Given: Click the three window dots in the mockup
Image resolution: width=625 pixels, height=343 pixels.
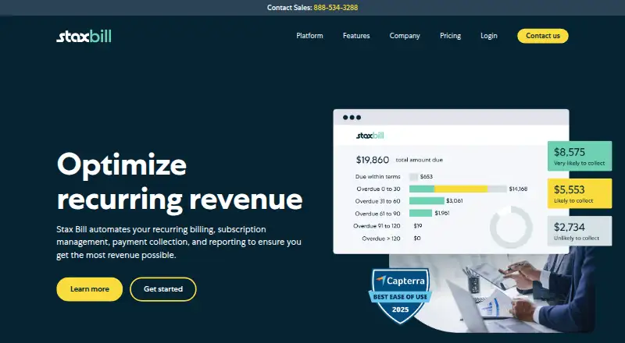Looking at the screenshot, I should pos(352,118).
